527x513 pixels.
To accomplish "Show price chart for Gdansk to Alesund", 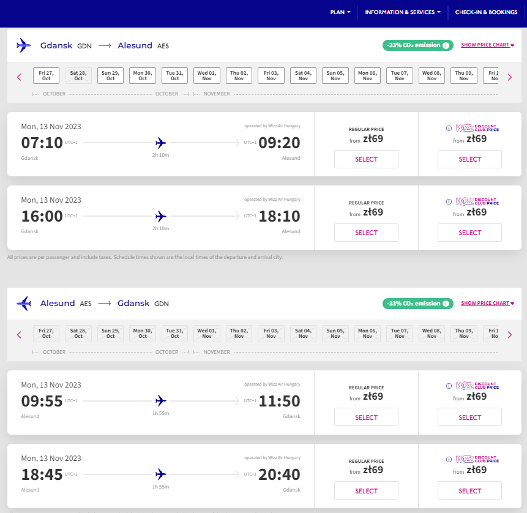I will tap(487, 45).
